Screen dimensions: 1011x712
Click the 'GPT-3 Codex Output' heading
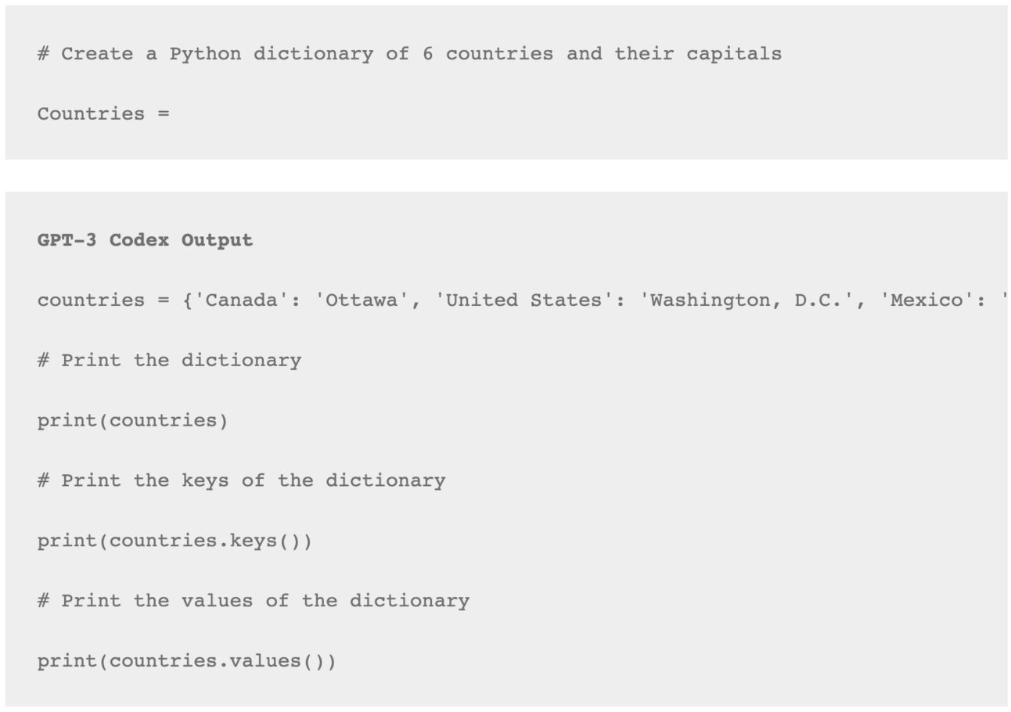[145, 240]
